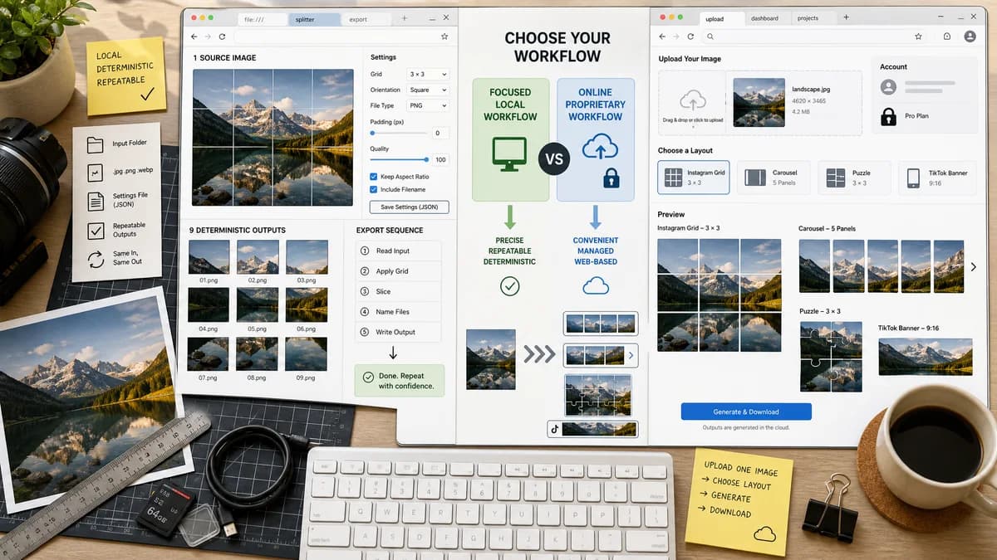Click the landscape.jpg uploaded image thumbnail
The image size is (997, 560).
pos(759,102)
